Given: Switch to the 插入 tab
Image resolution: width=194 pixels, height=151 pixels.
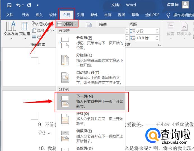Looking at the screenshot, I should pos(39,15).
